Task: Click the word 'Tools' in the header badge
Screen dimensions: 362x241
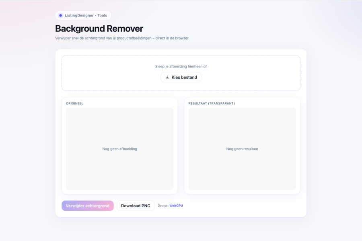Action: [x=102, y=16]
